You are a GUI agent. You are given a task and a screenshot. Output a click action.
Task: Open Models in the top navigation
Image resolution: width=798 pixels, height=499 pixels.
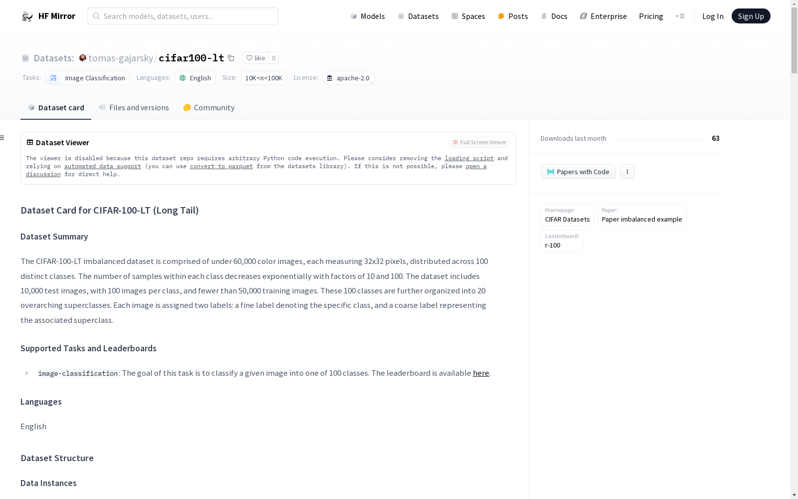tap(368, 16)
